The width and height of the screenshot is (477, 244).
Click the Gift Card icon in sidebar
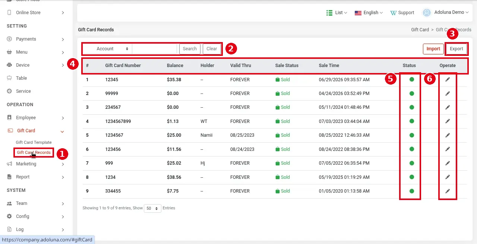(10, 131)
